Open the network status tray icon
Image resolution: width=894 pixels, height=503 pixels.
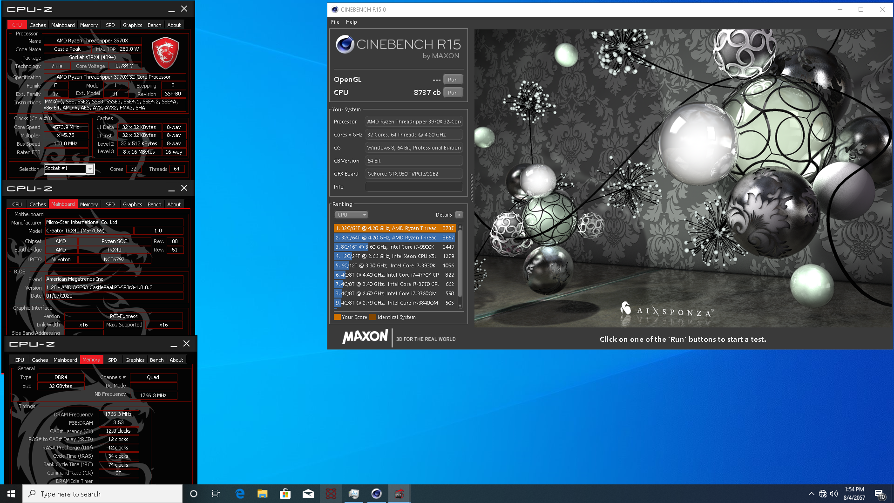click(823, 494)
